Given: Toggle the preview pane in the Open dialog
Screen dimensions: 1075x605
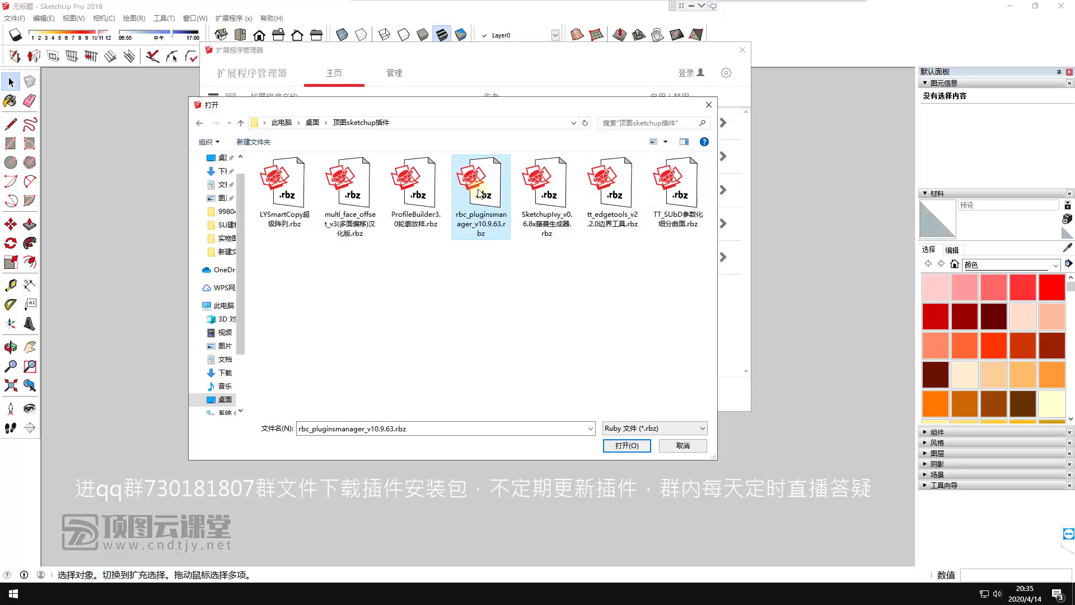Looking at the screenshot, I should click(684, 142).
